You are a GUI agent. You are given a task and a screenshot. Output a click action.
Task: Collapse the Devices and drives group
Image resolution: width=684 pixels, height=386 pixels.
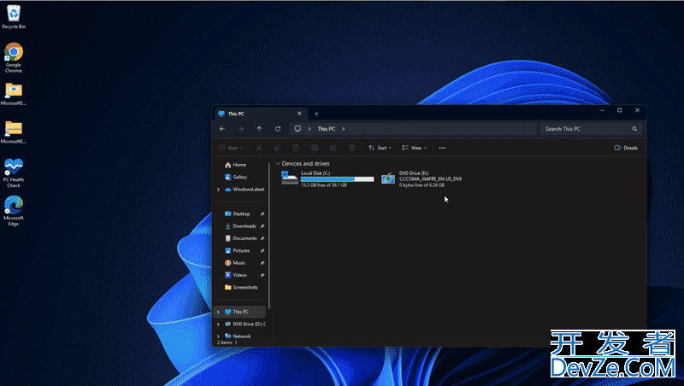(278, 163)
